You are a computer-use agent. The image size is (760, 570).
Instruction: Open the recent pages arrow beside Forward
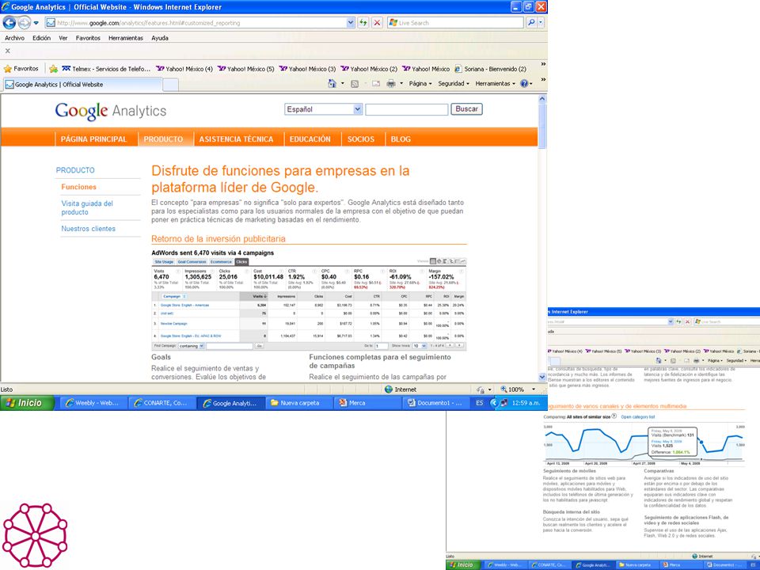point(36,23)
